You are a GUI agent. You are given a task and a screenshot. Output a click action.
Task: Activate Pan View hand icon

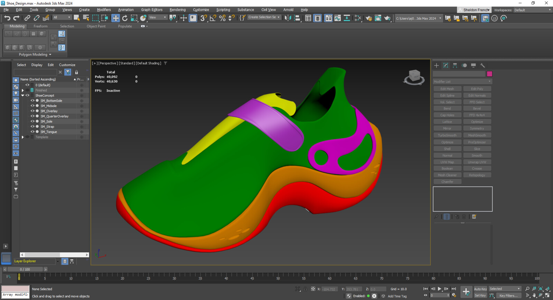[534, 296]
